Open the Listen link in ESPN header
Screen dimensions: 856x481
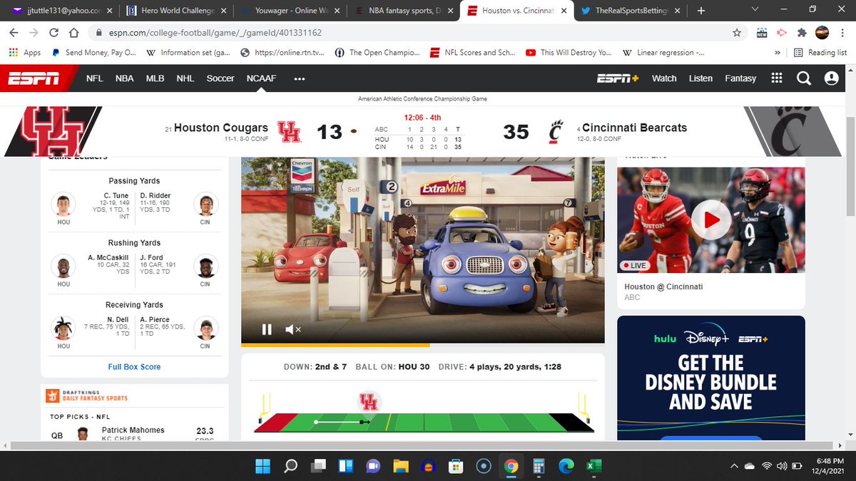pos(700,78)
